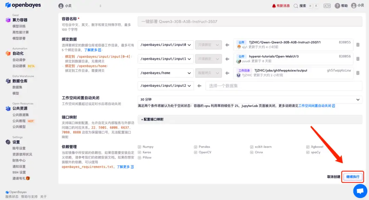
Task: Open 了解更多 link under 依赖管理
Action: [x=125, y=167]
